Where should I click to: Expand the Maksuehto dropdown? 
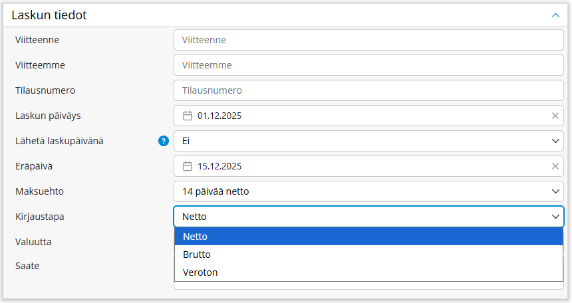(368, 191)
